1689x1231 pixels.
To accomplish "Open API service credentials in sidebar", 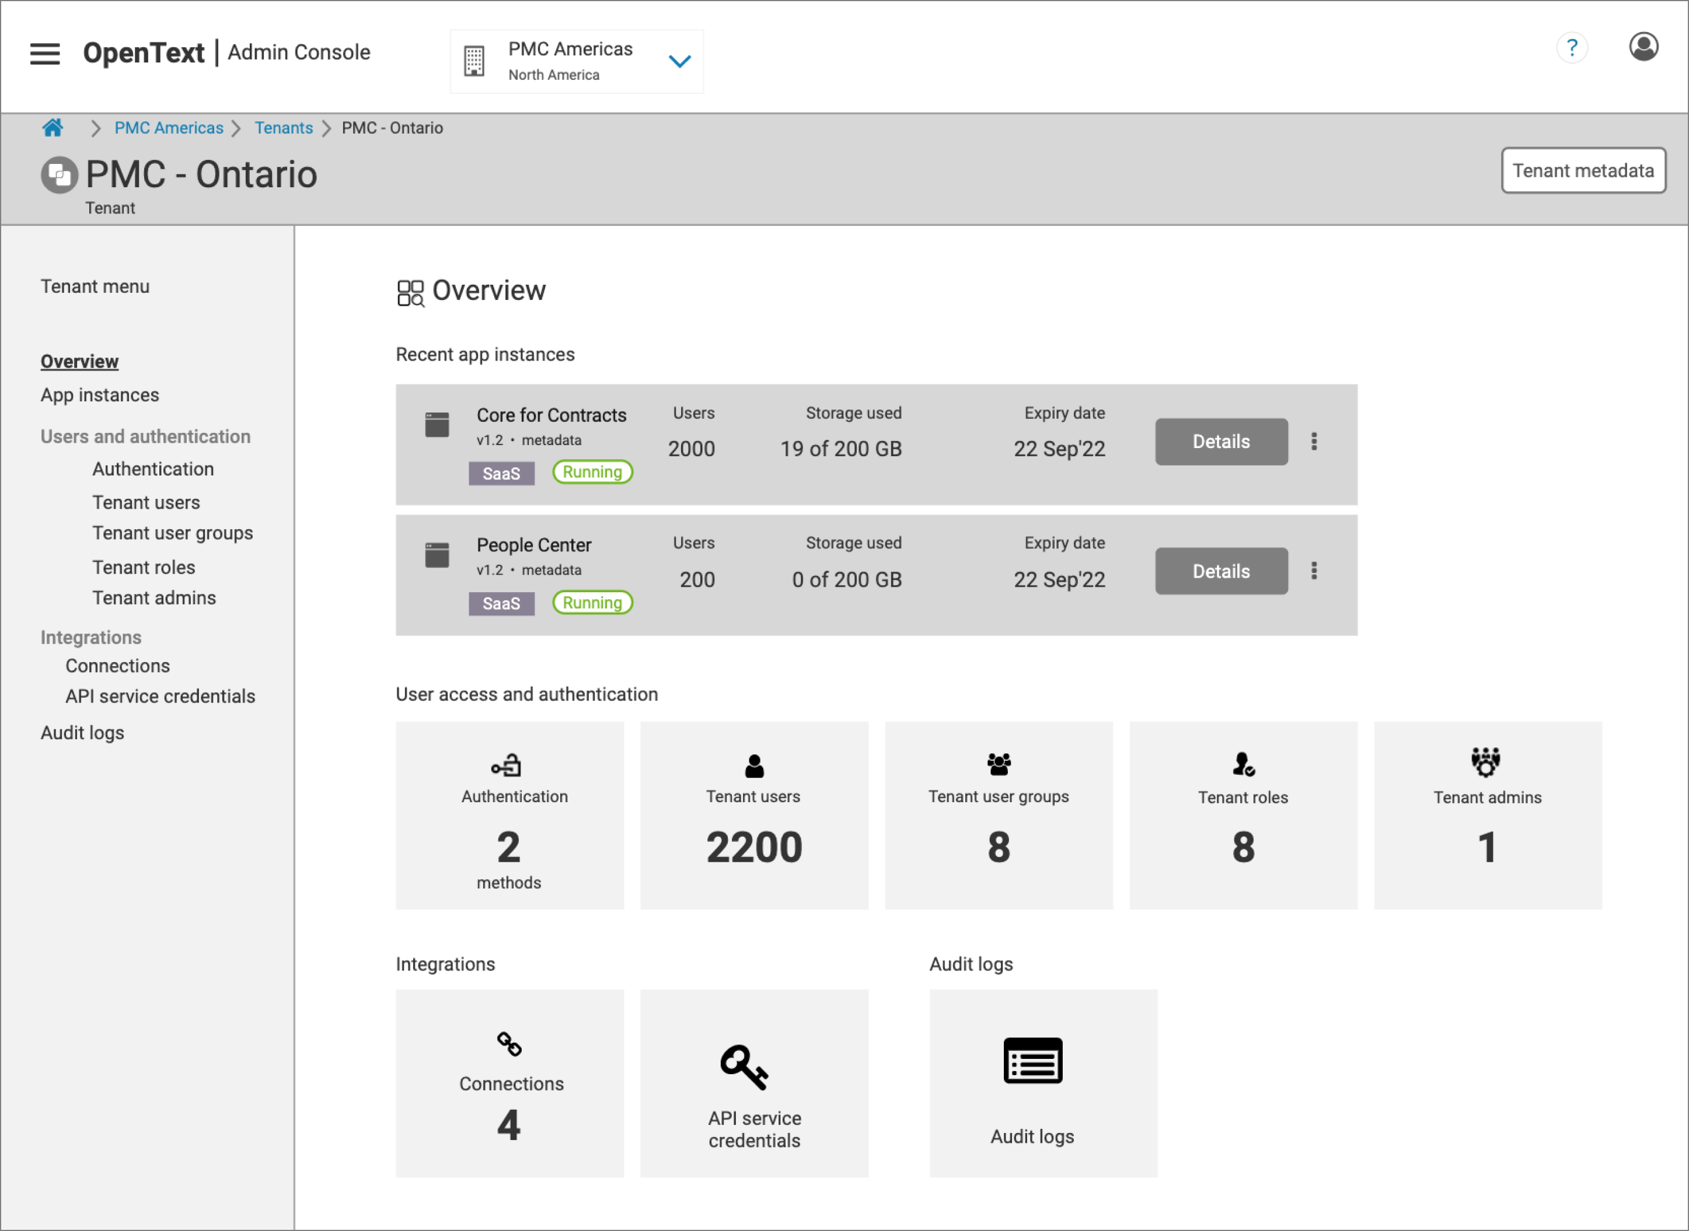I will 160,696.
